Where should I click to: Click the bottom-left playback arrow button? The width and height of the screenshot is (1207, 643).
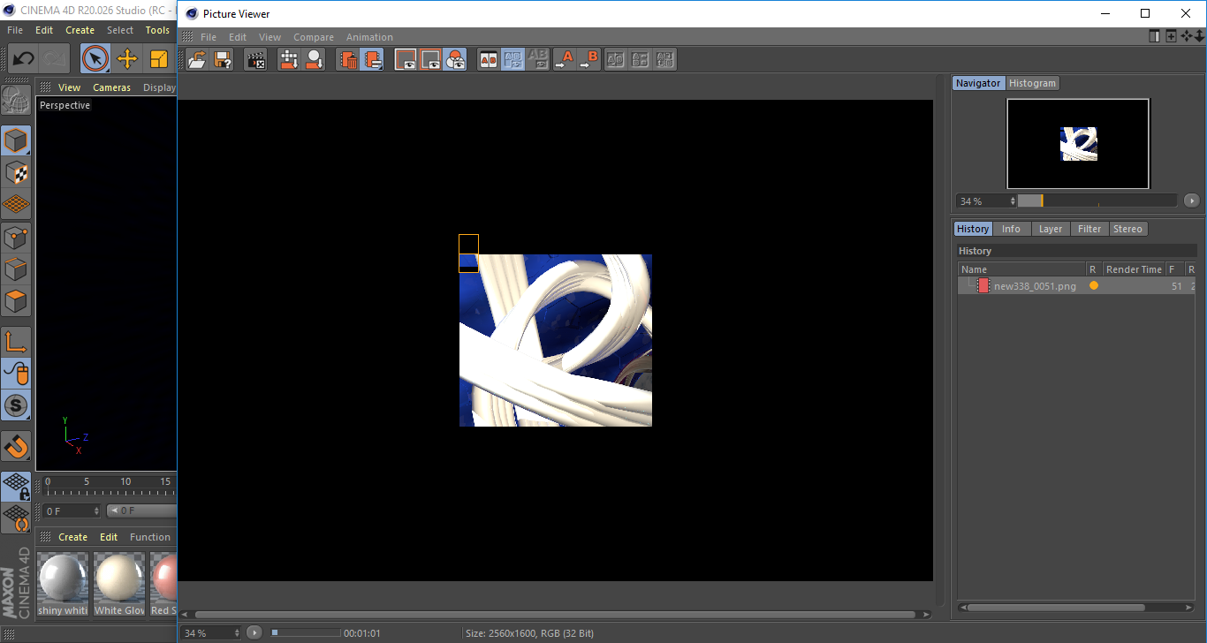point(254,632)
